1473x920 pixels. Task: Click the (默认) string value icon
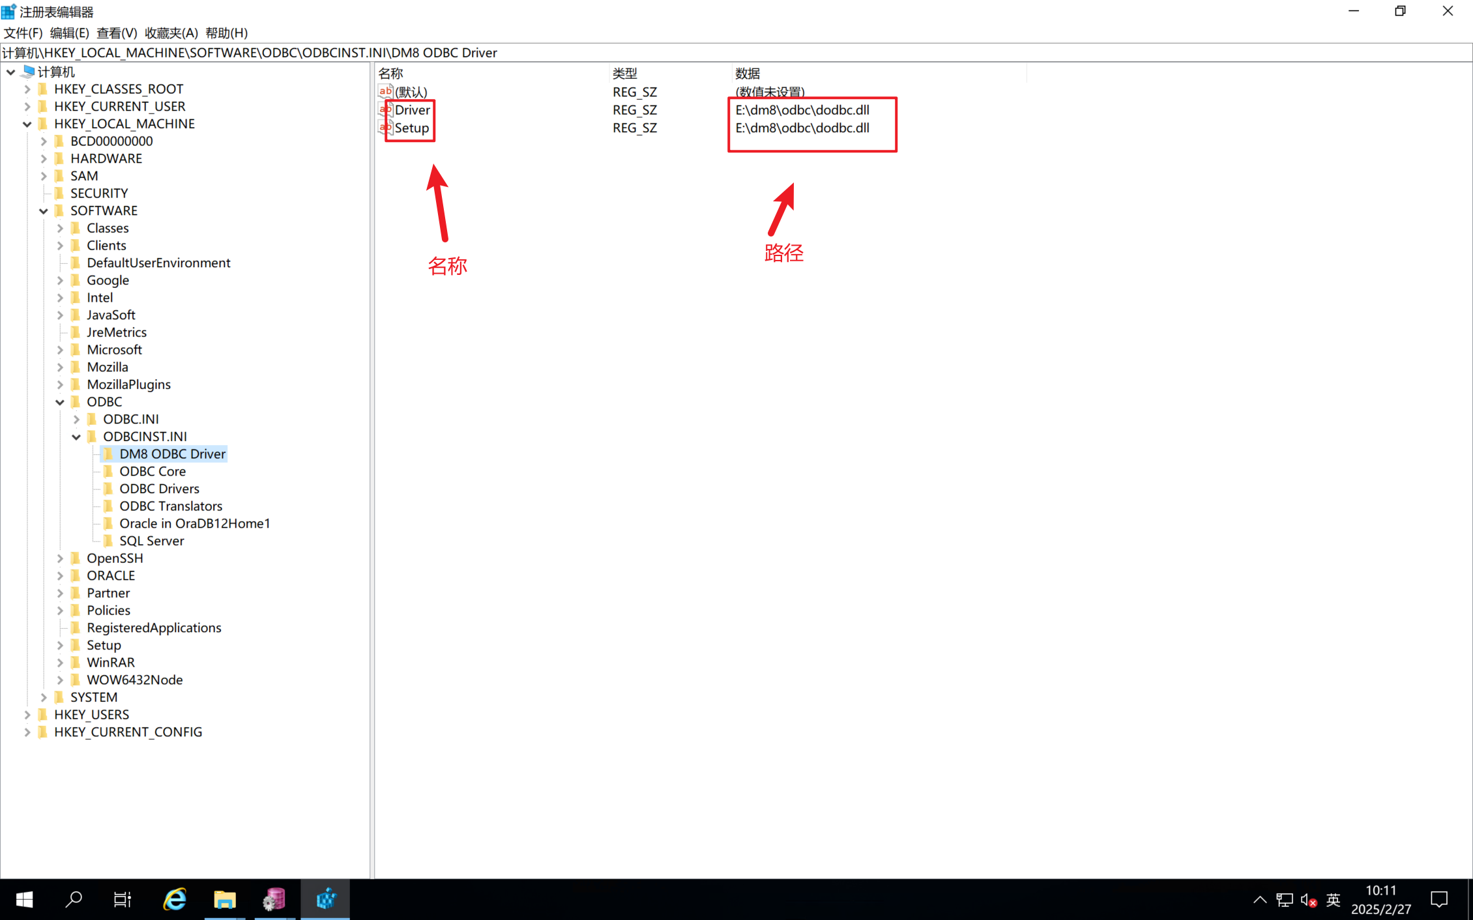pos(385,91)
